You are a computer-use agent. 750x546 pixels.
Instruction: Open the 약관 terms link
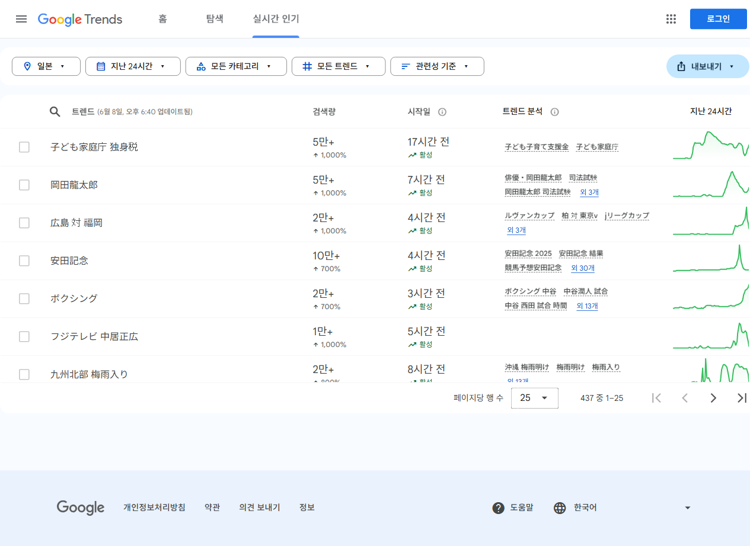(x=212, y=508)
